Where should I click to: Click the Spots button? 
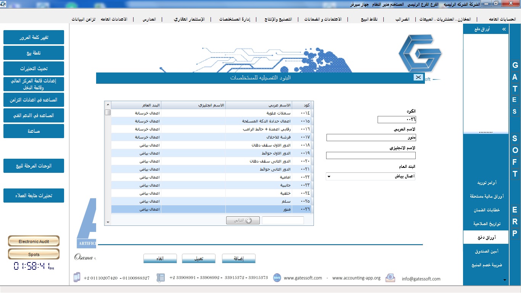coord(34,254)
